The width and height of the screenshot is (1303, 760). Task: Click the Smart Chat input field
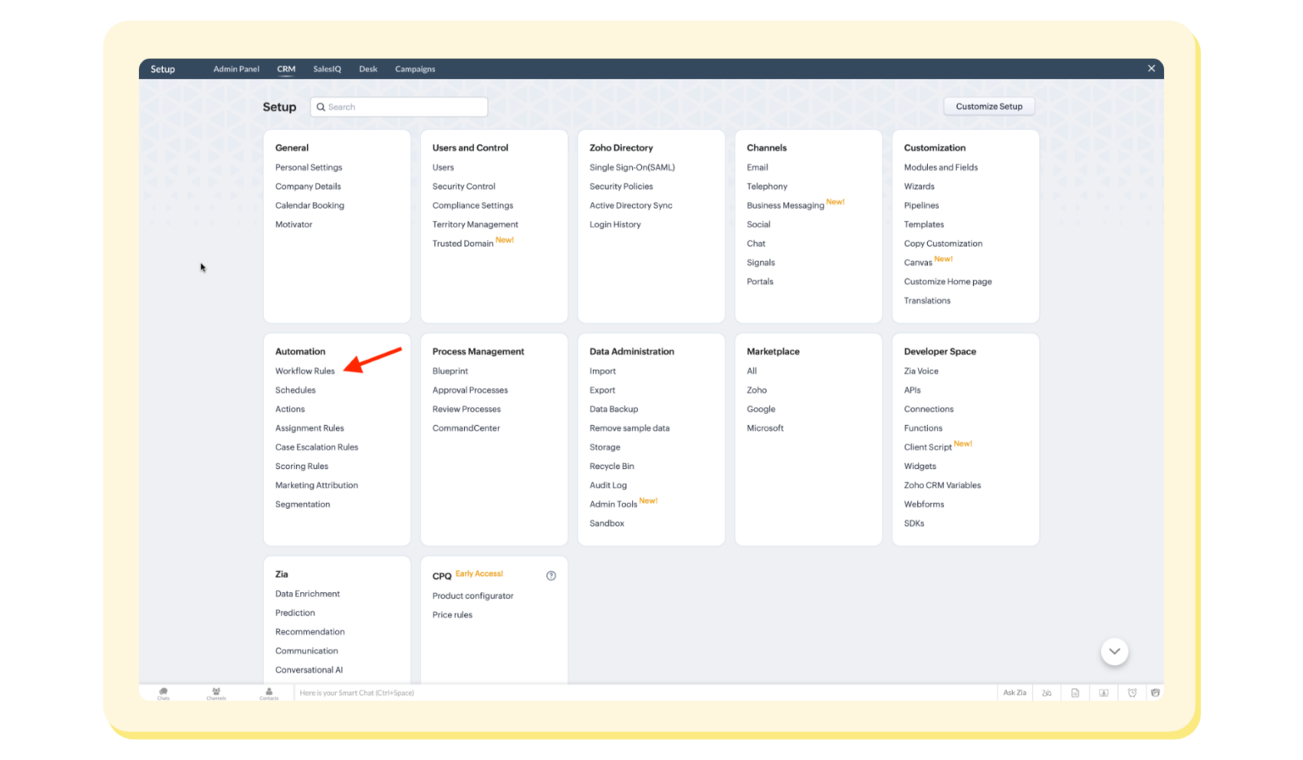[509, 692]
